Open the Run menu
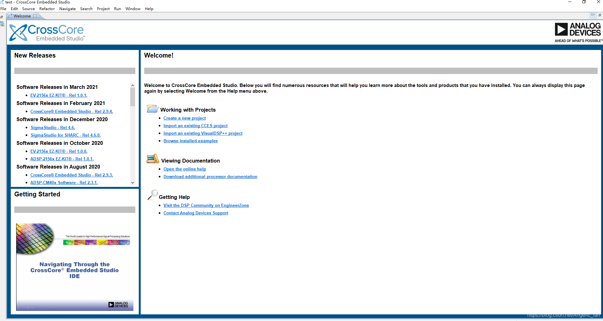The width and height of the screenshot is (603, 321). coord(118,9)
